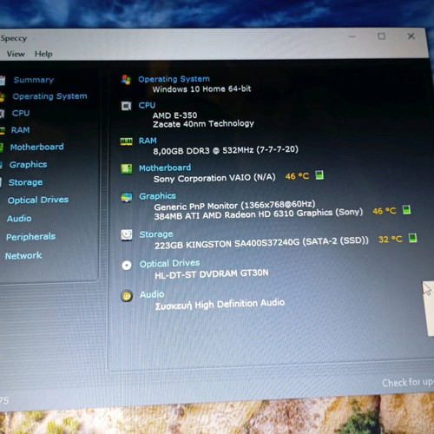
Task: Close the Speccy window
Action: point(411,36)
